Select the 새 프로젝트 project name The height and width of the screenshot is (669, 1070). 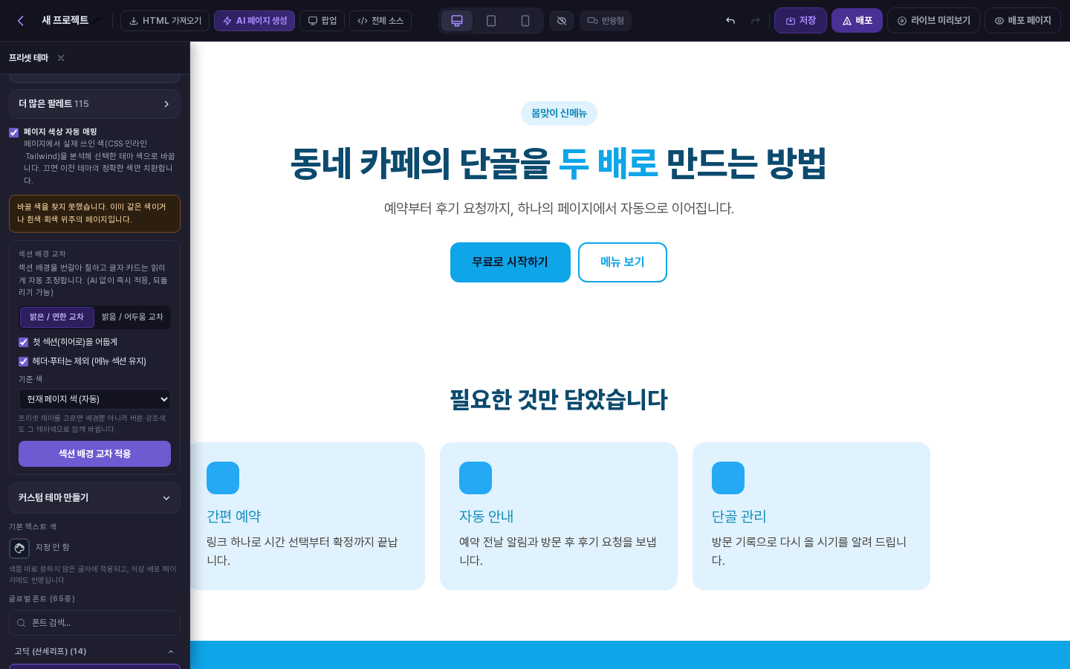click(x=65, y=21)
